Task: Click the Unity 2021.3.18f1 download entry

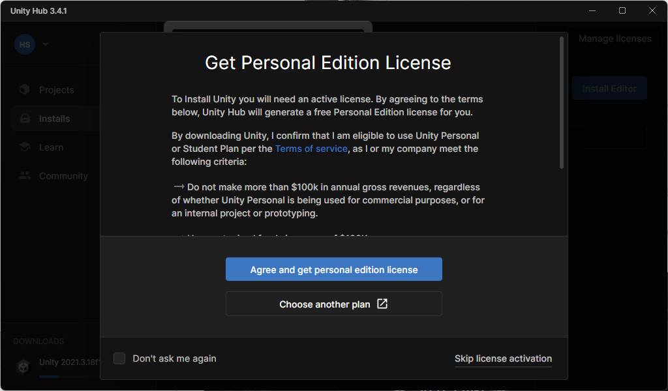Action: point(57,367)
